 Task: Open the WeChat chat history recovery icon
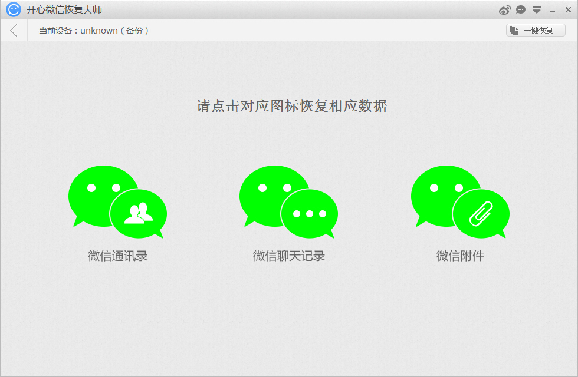coord(288,201)
